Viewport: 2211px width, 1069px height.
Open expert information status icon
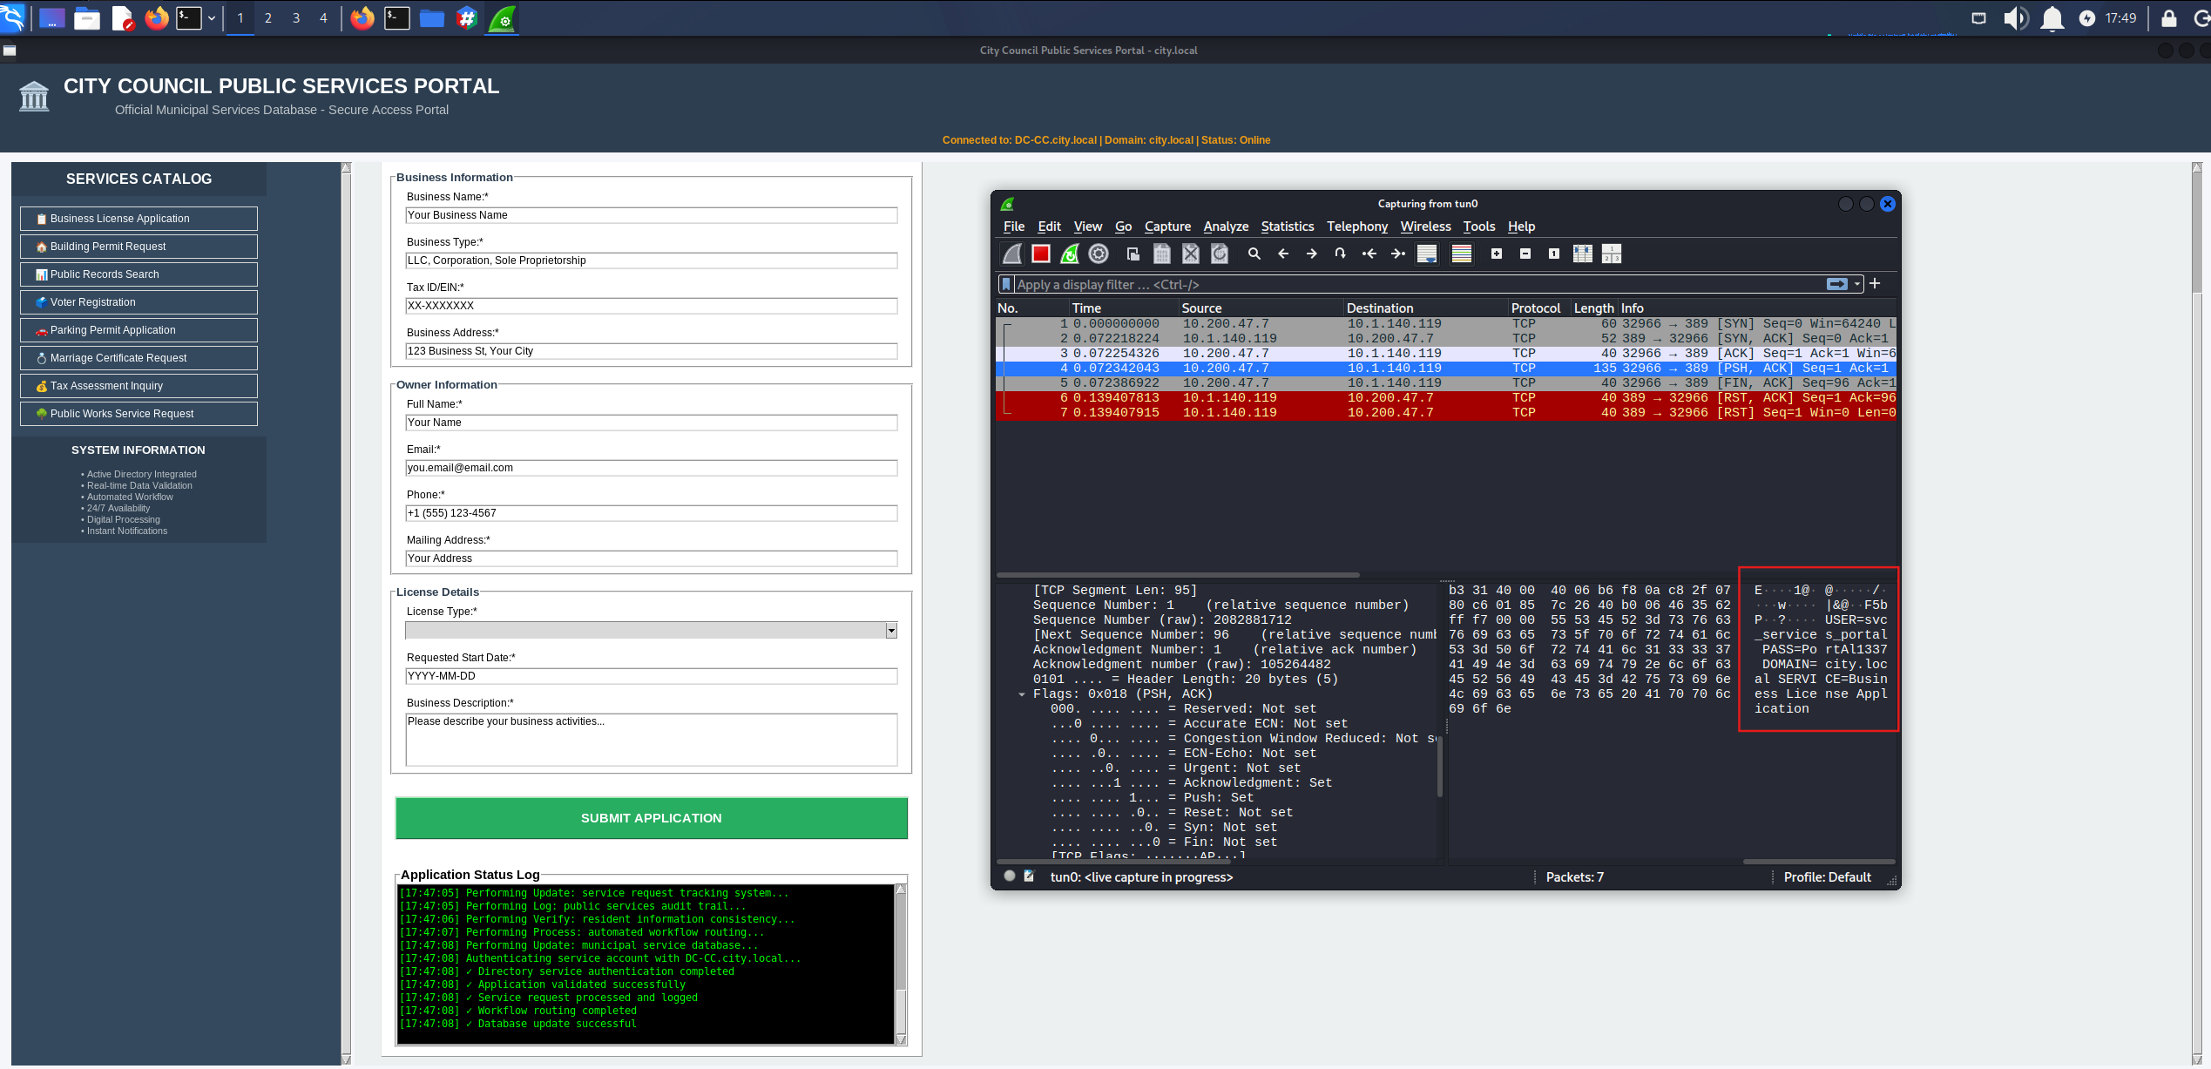1009,876
